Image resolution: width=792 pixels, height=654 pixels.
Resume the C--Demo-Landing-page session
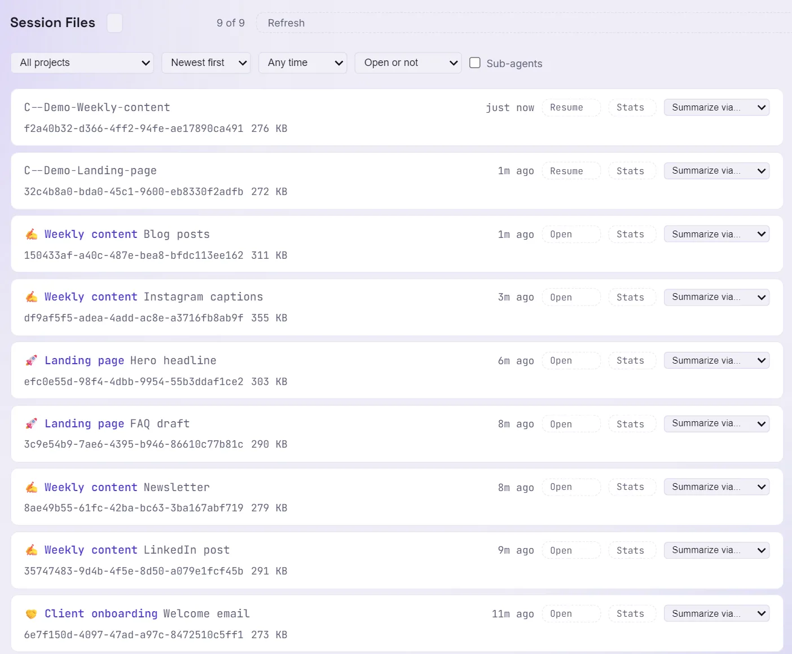coord(571,171)
